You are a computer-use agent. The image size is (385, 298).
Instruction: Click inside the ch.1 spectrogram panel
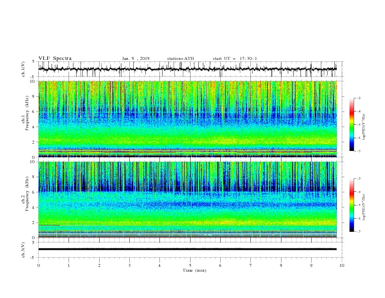click(x=187, y=119)
